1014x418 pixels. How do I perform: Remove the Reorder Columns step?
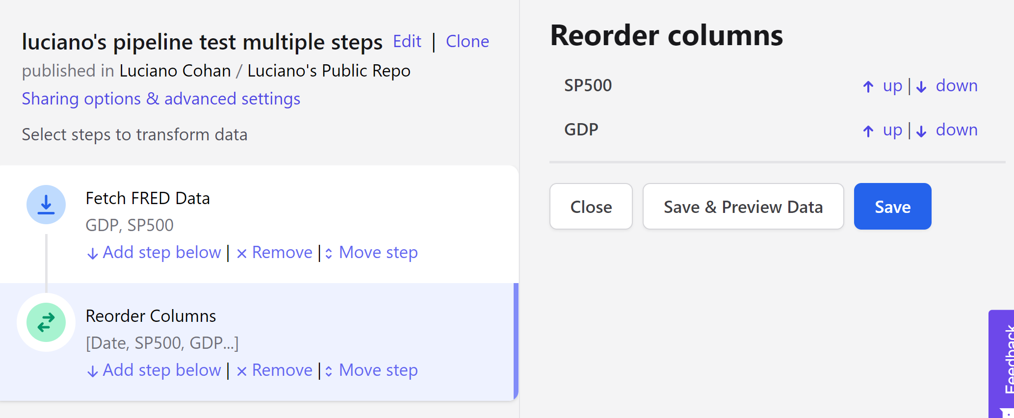pos(275,370)
